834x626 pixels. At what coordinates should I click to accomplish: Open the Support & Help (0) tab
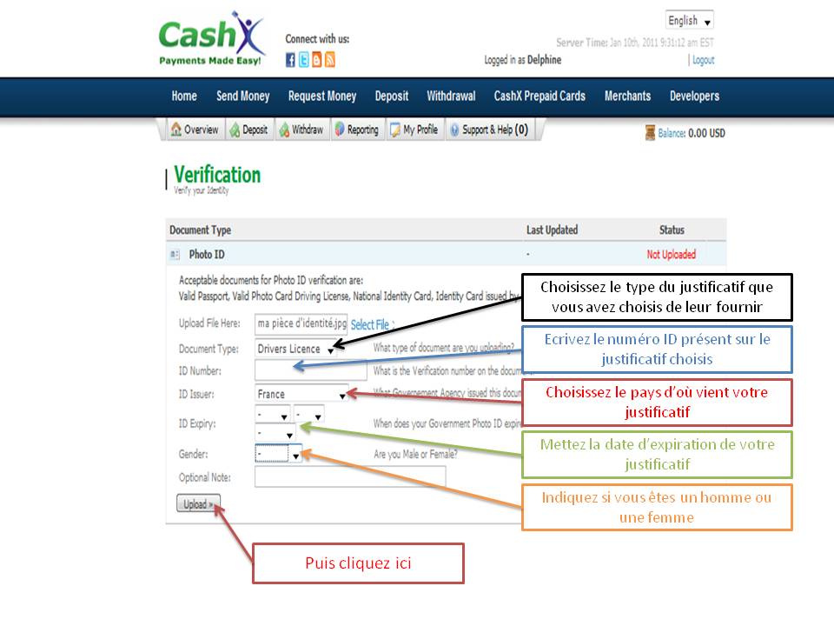[x=489, y=130]
